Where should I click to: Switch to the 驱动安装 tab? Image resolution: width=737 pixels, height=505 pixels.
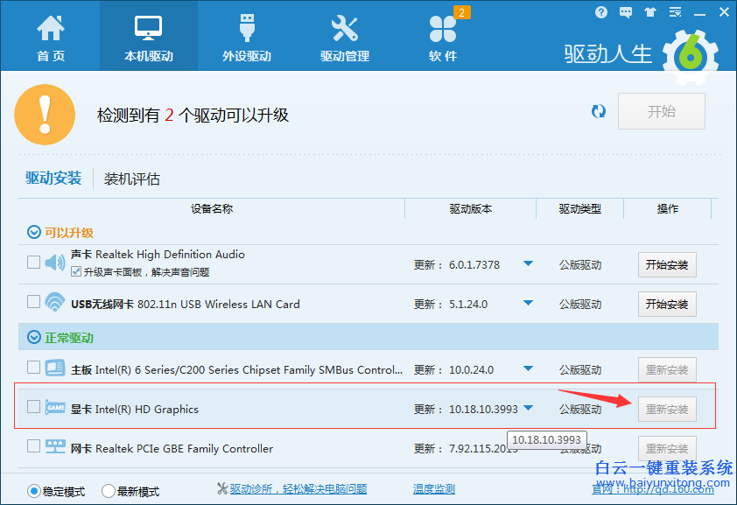point(53,179)
